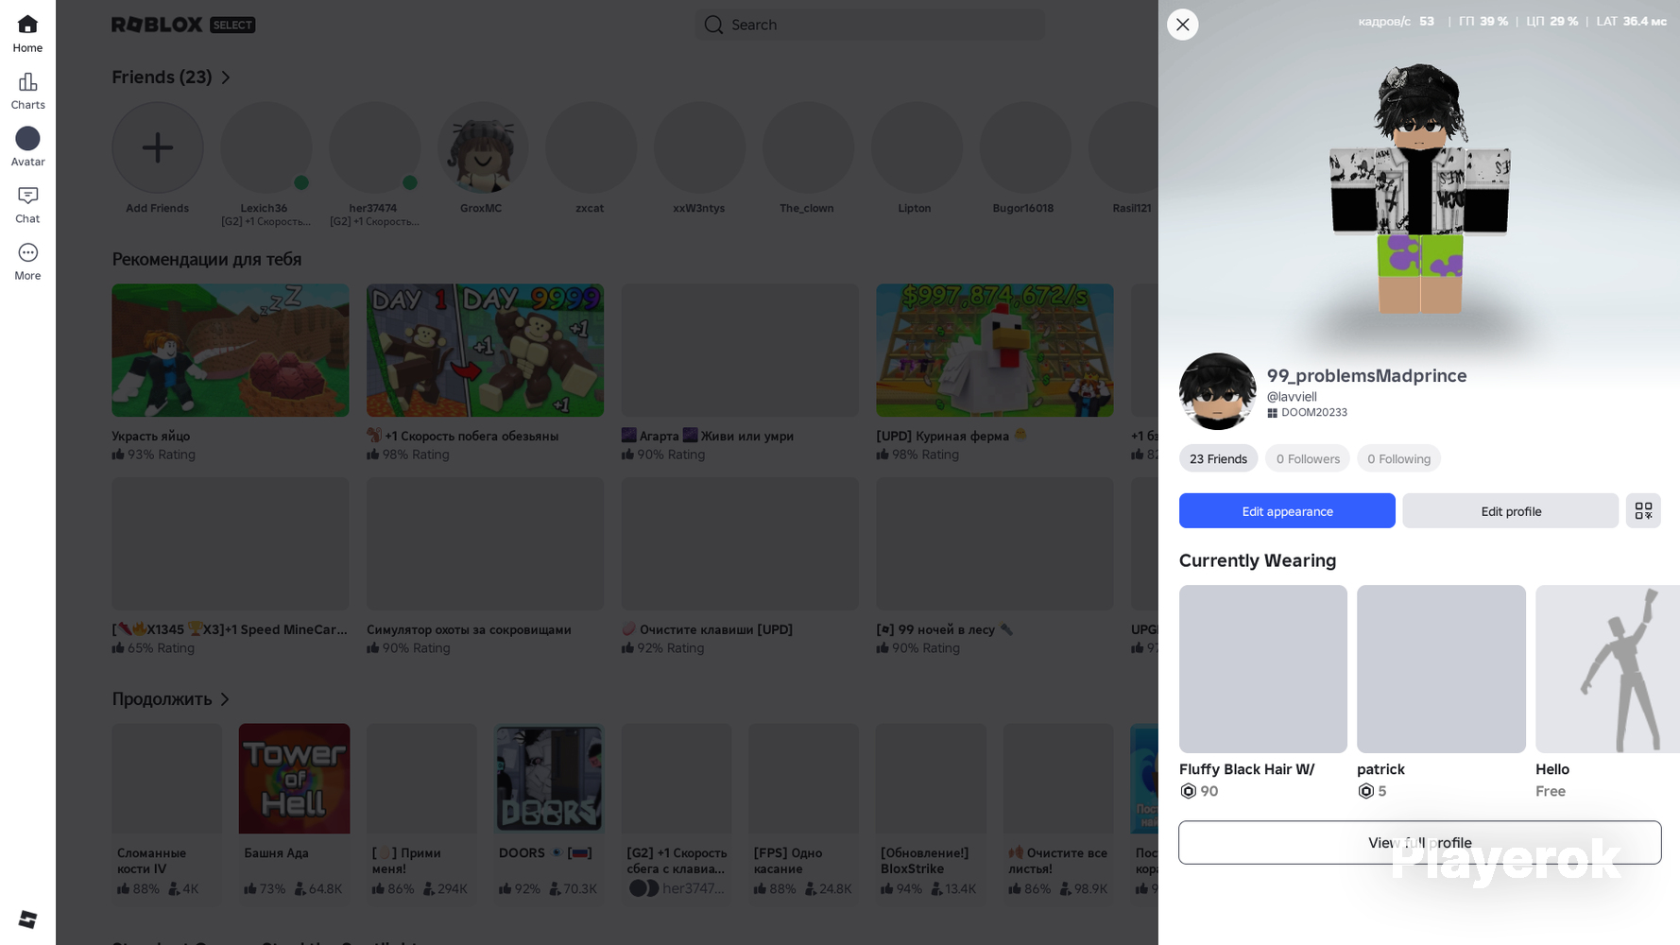Open Симулятор охоты за сокровищами game card
Screen dimensions: 1680x945
coord(485,543)
